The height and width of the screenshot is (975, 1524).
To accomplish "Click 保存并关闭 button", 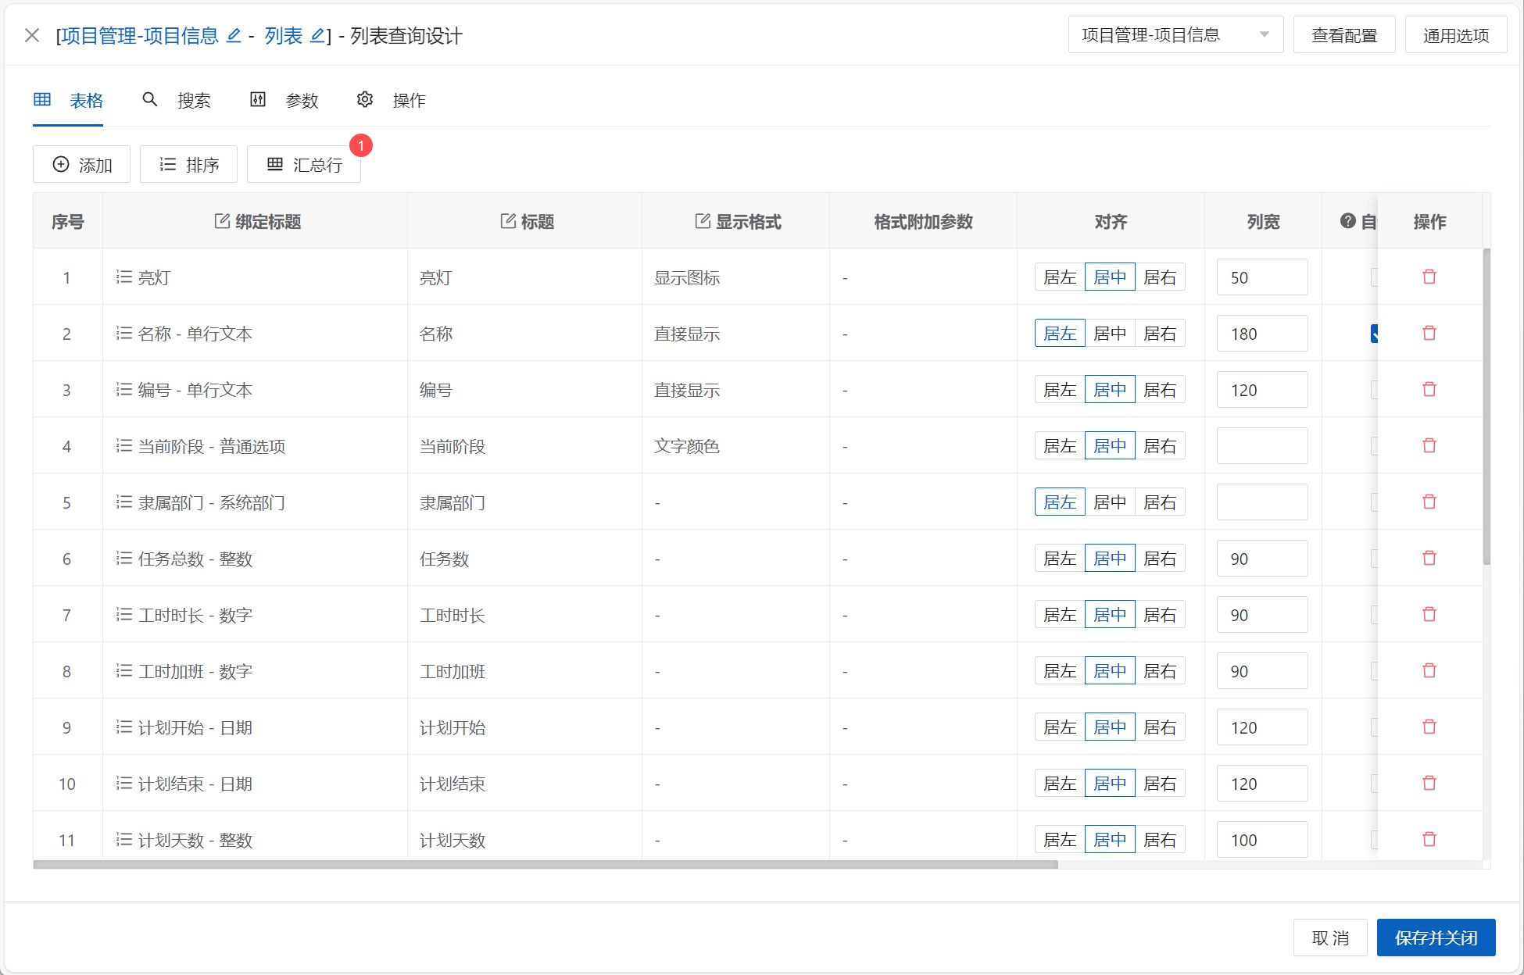I will [1436, 937].
